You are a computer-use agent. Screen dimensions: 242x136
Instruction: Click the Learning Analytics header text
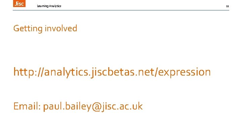[x=49, y=6]
